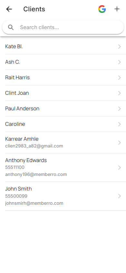Click chevron next to Paul Anderson

[x=120, y=109]
